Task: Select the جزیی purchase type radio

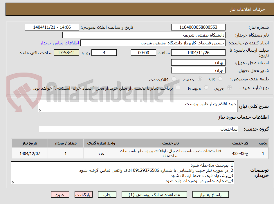Action: [229, 87]
